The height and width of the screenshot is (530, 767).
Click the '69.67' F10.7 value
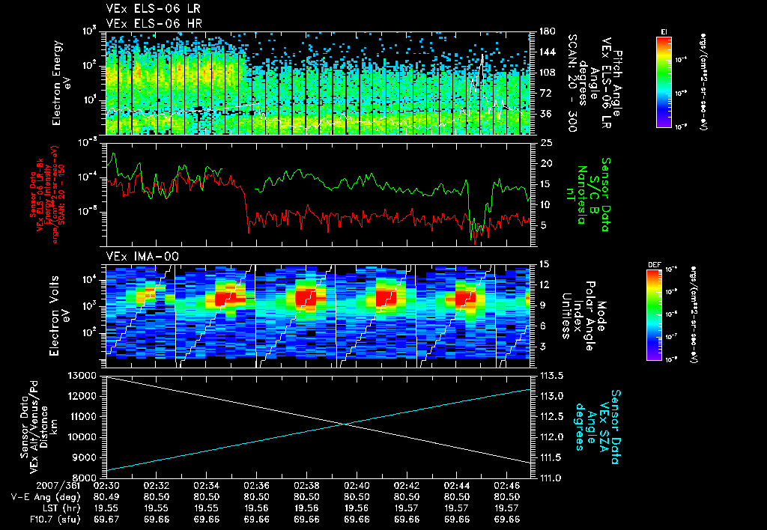coord(106,520)
